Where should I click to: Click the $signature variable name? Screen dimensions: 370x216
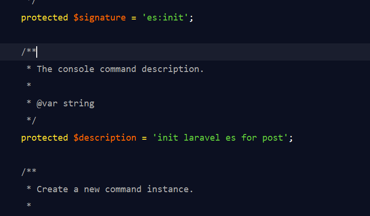point(99,18)
